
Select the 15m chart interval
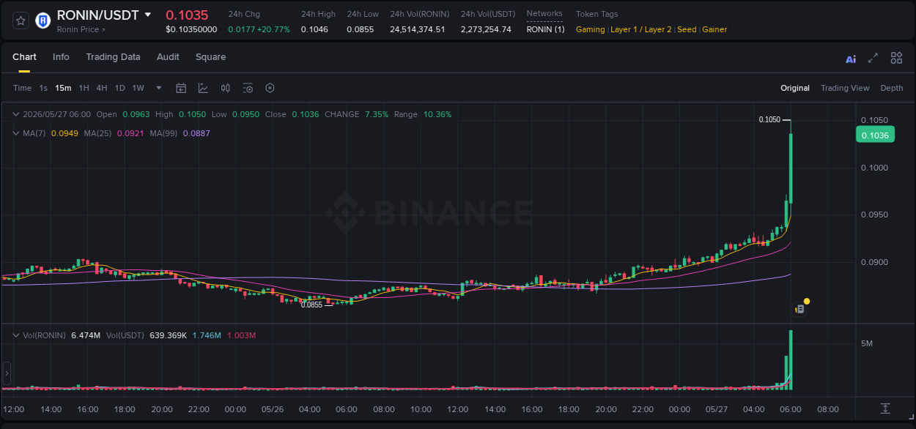point(63,88)
